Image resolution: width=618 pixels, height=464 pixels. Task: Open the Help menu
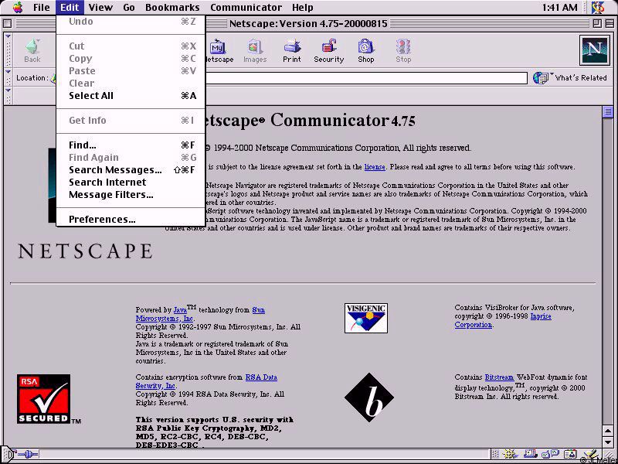[303, 7]
